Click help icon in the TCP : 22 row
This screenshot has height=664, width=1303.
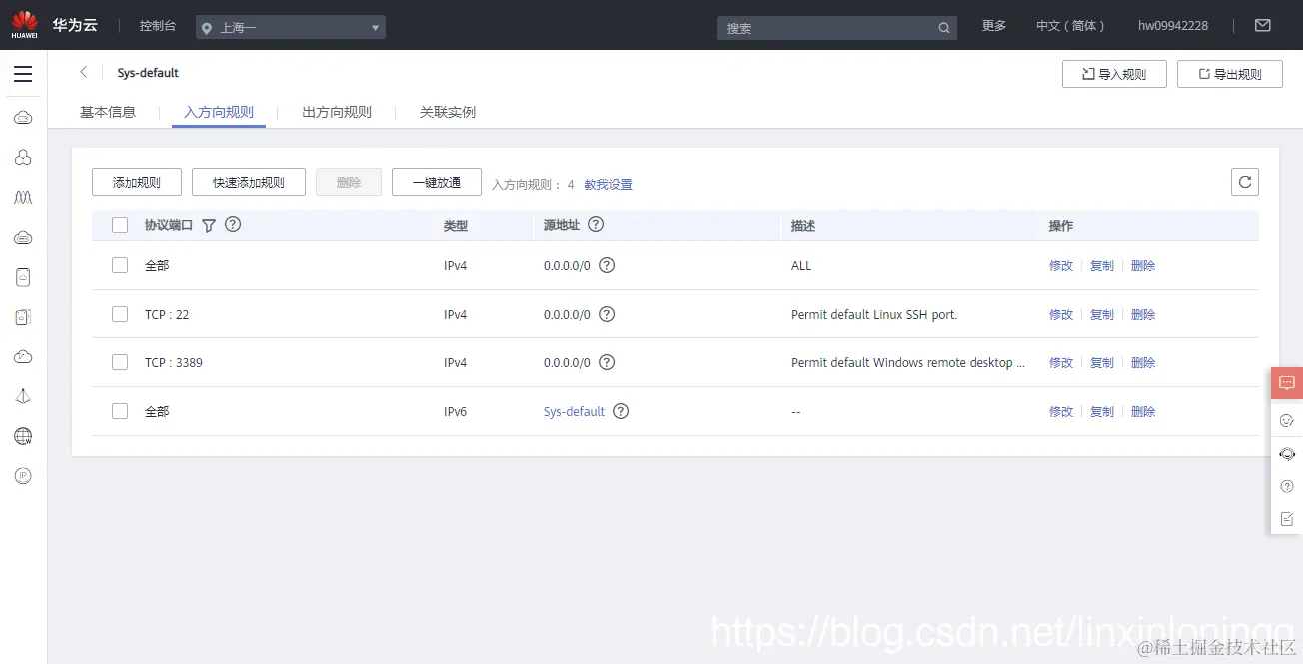tap(607, 314)
